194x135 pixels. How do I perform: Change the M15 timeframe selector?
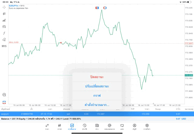[x=4, y=46]
